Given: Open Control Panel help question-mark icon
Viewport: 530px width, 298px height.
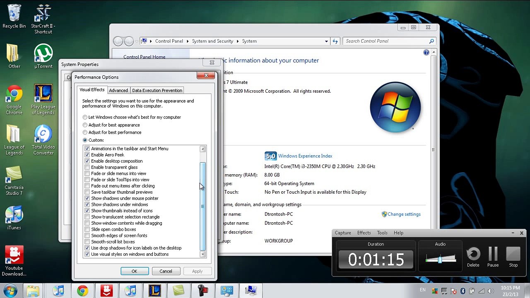Looking at the screenshot, I should coord(426,52).
